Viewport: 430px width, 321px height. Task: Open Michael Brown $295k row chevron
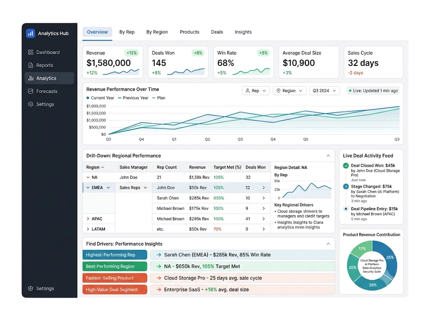[x=264, y=219]
